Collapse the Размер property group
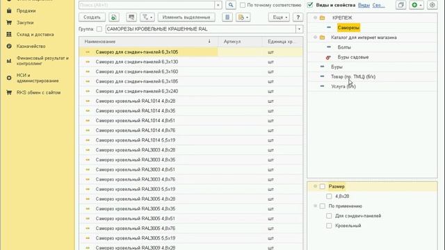This screenshot has height=250, width=445. [x=315, y=186]
